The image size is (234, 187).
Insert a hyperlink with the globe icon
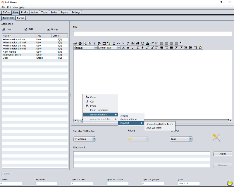tap(147, 44)
